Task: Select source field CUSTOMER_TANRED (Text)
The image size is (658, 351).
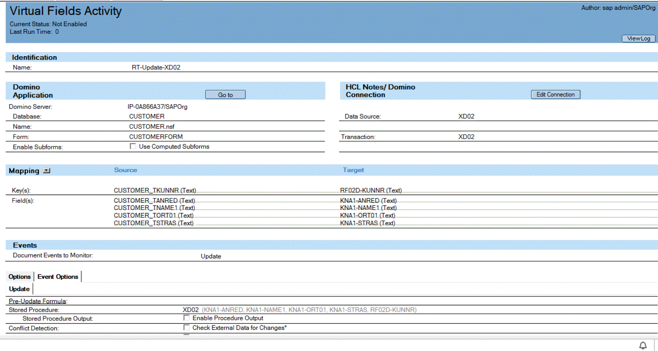Action: (154, 200)
